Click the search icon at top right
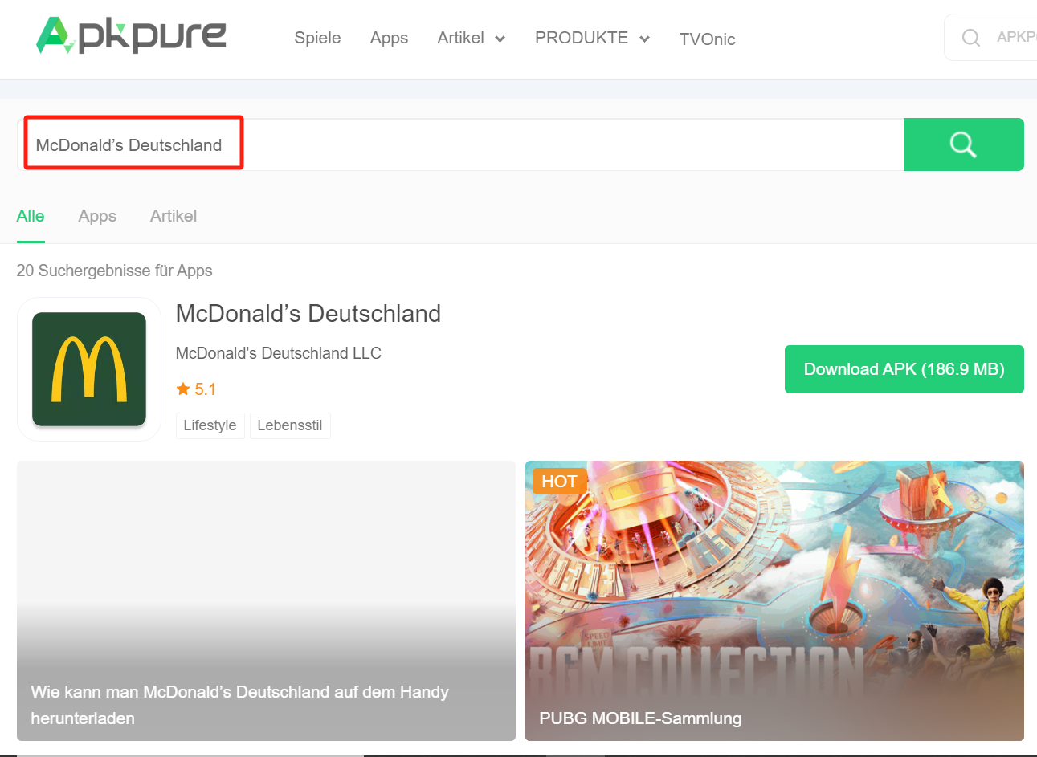The image size is (1037, 757). [971, 37]
